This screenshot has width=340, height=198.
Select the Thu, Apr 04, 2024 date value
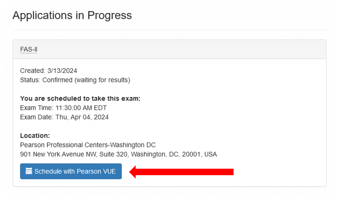click(x=82, y=117)
